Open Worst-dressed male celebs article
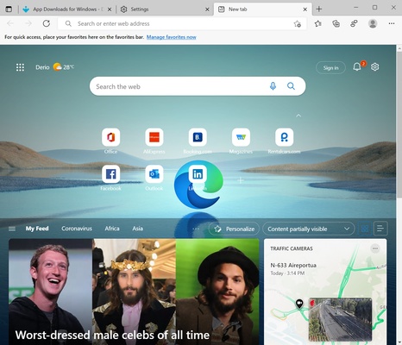402x345 pixels. coord(134,292)
